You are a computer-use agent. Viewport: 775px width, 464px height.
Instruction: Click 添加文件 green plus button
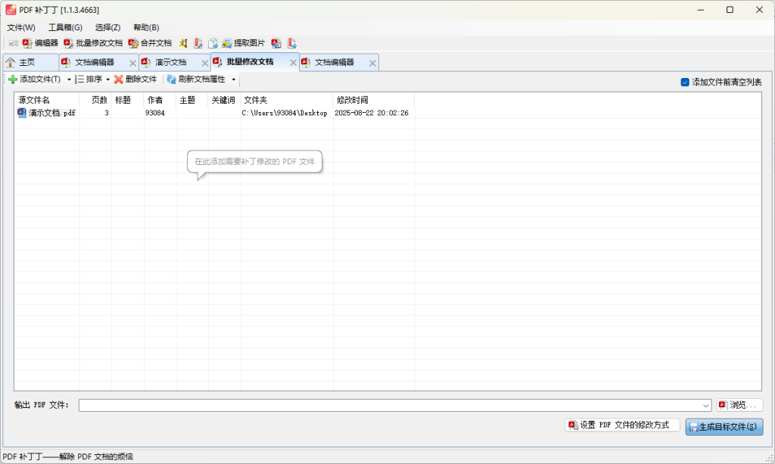34,79
